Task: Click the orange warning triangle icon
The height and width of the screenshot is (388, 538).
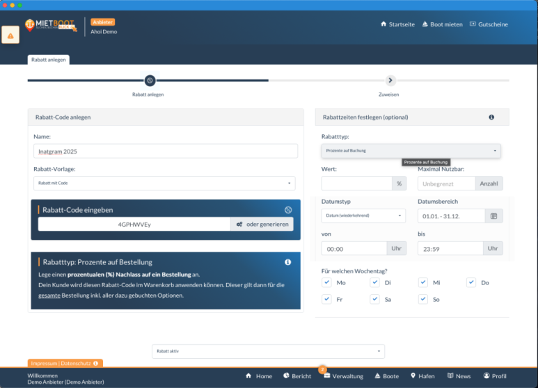Action: tap(10, 35)
